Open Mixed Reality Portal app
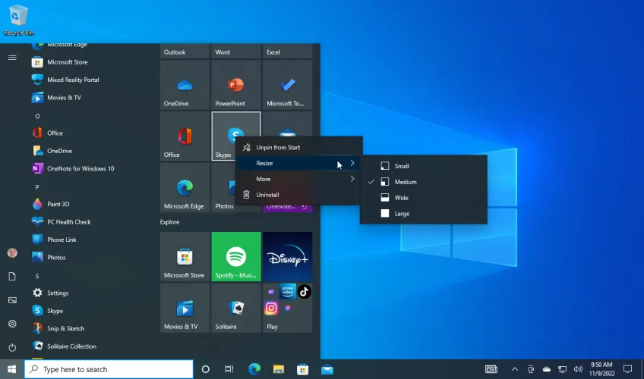This screenshot has width=644, height=379. click(73, 80)
